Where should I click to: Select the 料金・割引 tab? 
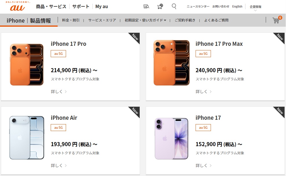(71, 20)
